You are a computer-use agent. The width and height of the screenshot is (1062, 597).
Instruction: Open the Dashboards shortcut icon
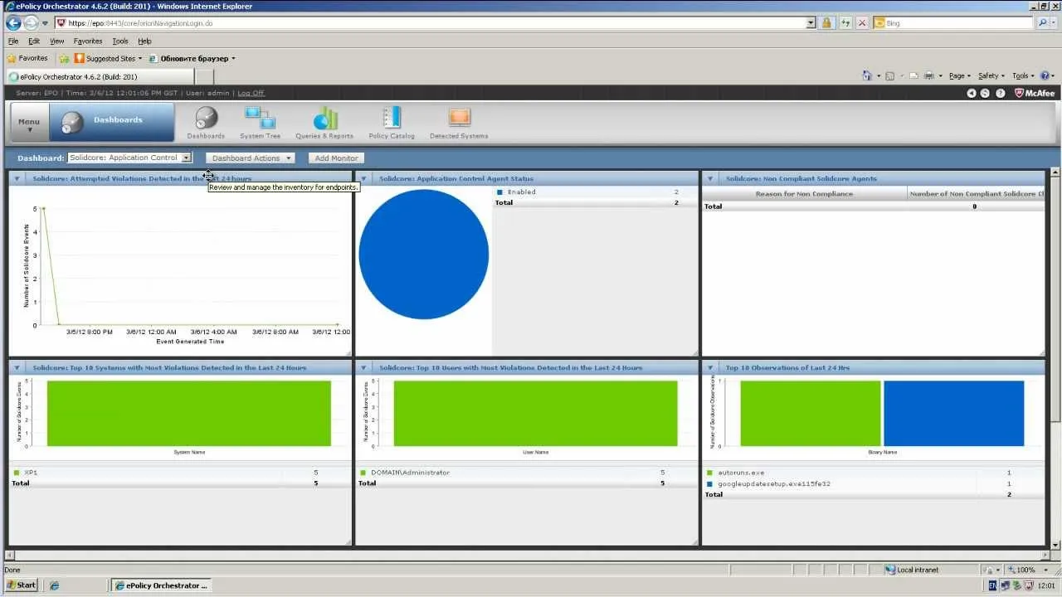(x=206, y=123)
